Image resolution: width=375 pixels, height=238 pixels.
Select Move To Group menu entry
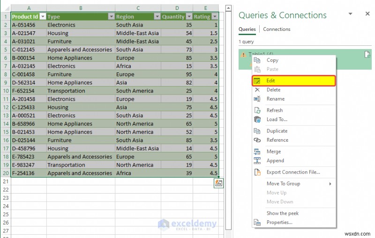pyautogui.click(x=294, y=184)
